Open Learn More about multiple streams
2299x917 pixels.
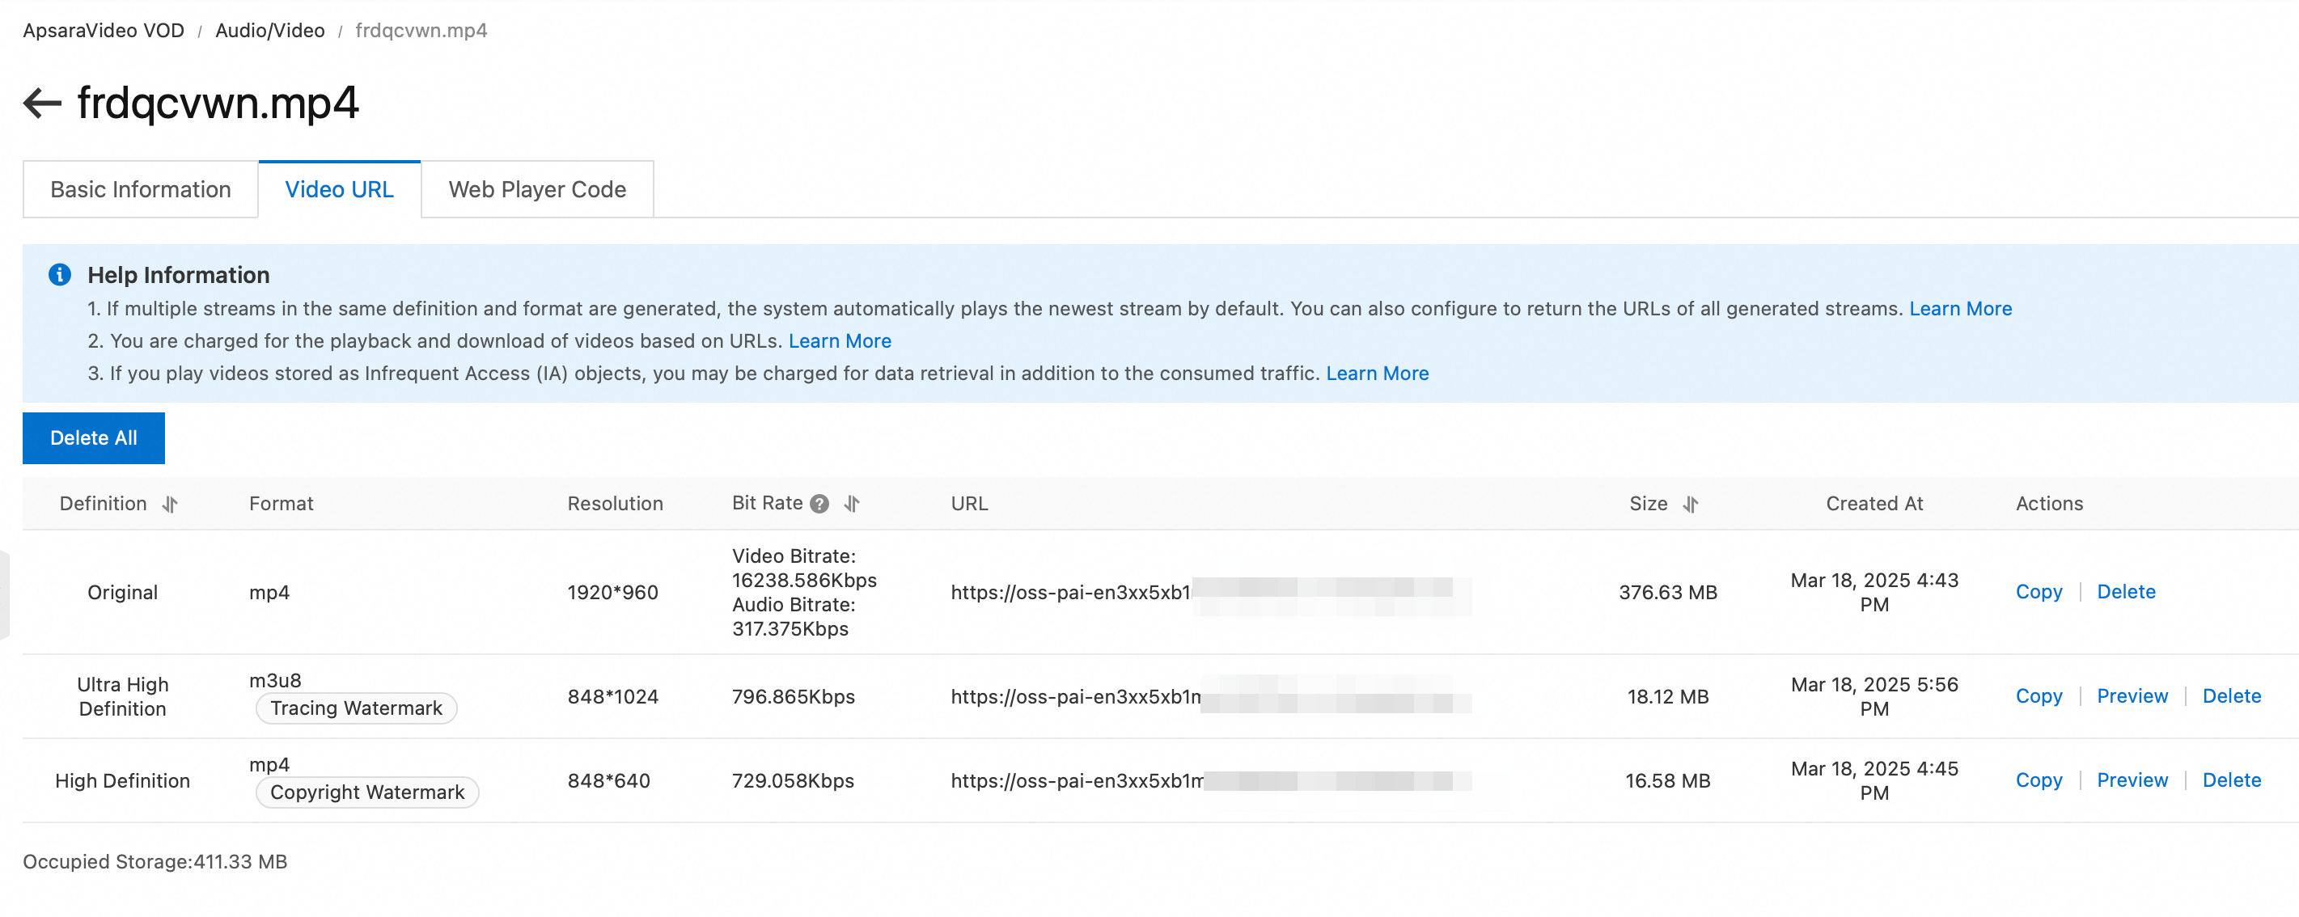click(1959, 309)
